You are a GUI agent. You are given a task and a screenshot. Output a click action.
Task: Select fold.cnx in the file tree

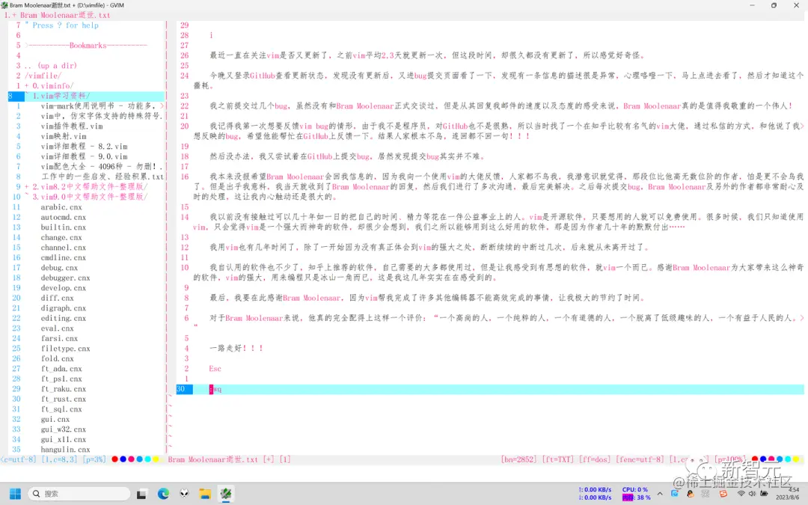pyautogui.click(x=57, y=358)
